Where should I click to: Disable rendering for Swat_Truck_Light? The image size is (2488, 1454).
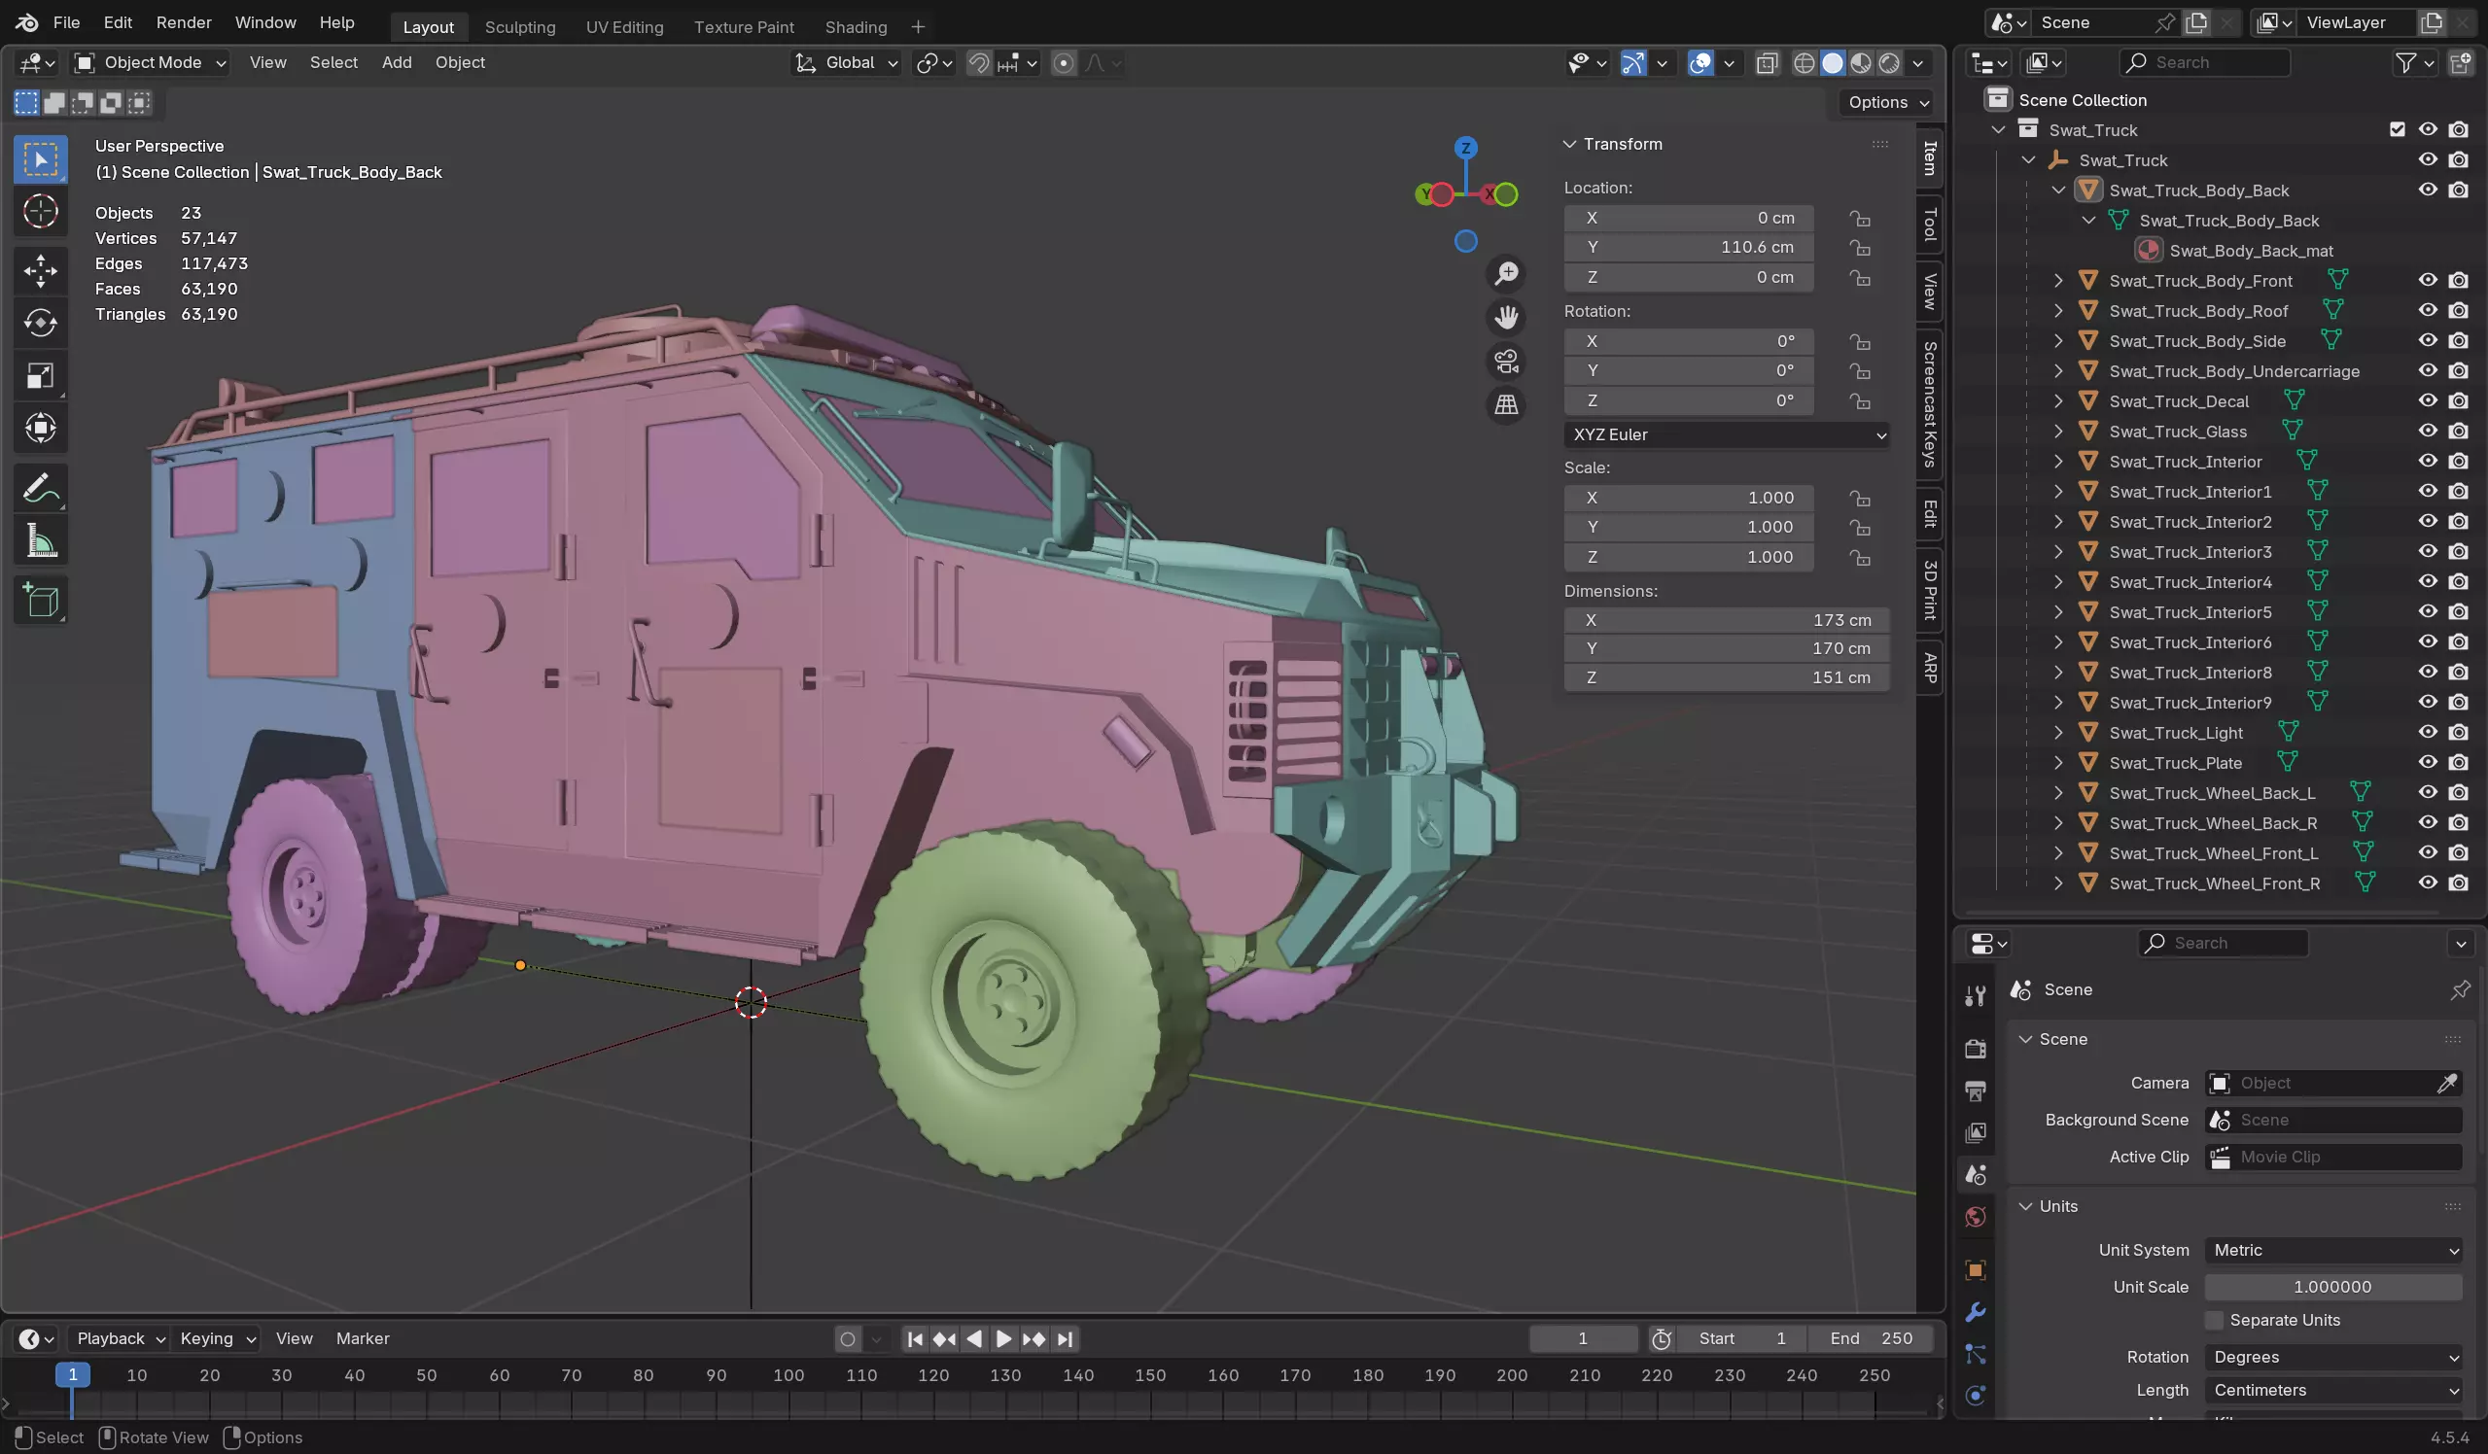2458,733
